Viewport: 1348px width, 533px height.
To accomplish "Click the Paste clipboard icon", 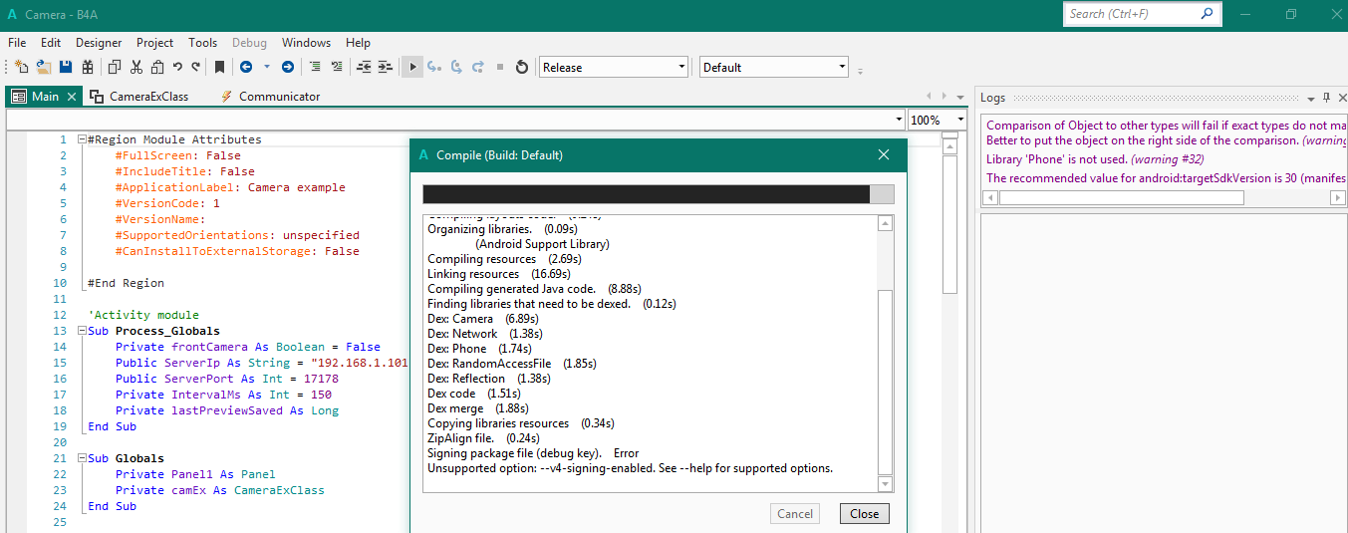I will click(x=156, y=67).
